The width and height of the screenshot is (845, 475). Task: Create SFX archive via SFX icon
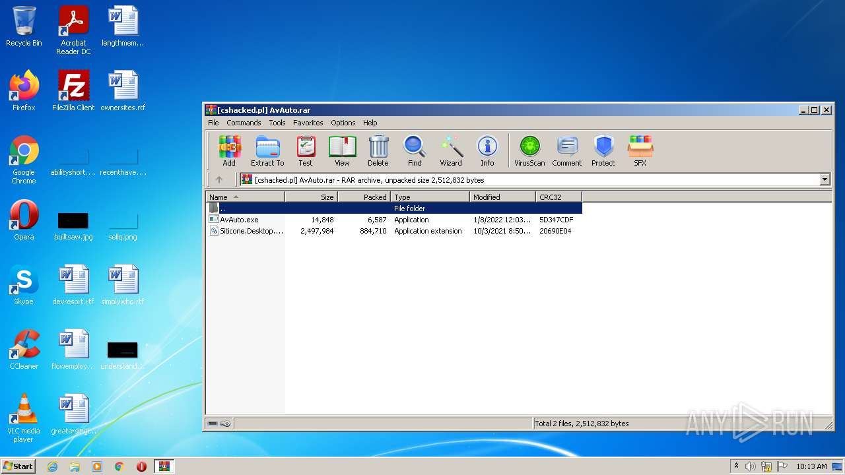pyautogui.click(x=640, y=151)
